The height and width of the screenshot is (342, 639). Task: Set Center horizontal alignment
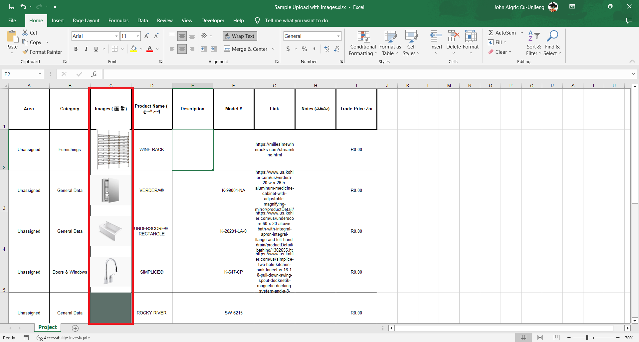(182, 49)
